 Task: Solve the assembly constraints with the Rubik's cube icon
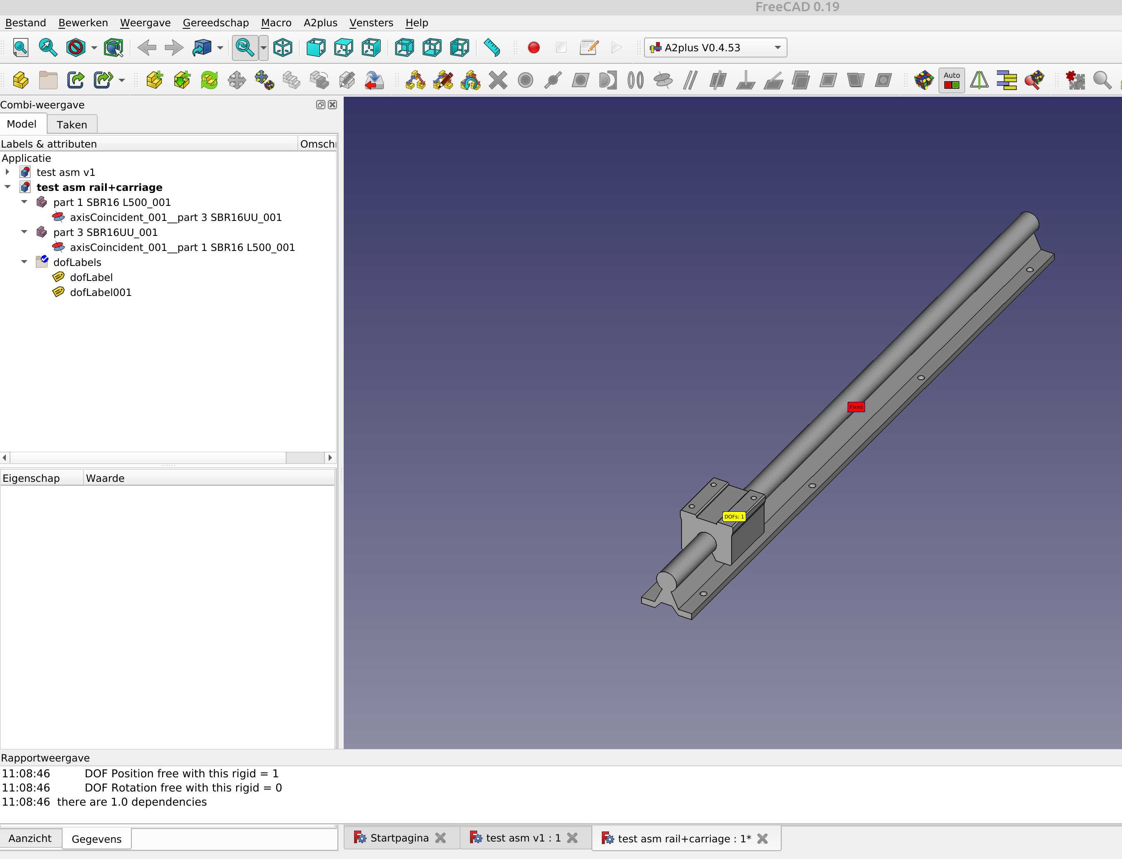click(x=923, y=80)
